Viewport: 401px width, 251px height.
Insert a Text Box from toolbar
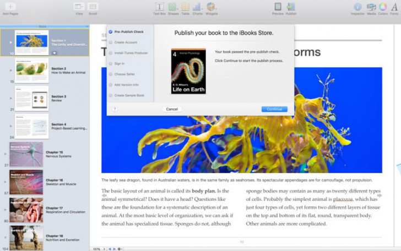[x=160, y=7]
